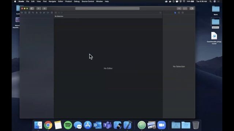Click the clock showing Tue 6:36 AM
This screenshot has height=131, width=234.
coord(201,1)
